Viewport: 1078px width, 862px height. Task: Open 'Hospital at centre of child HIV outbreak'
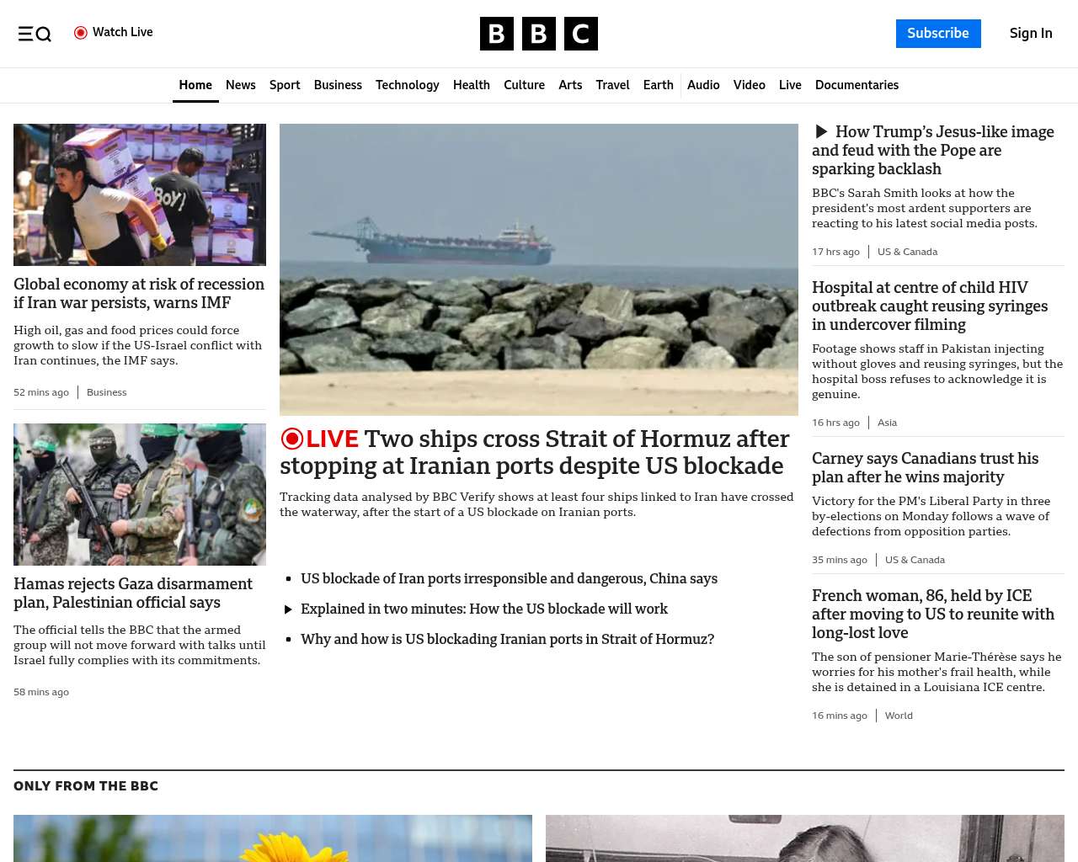point(930,306)
